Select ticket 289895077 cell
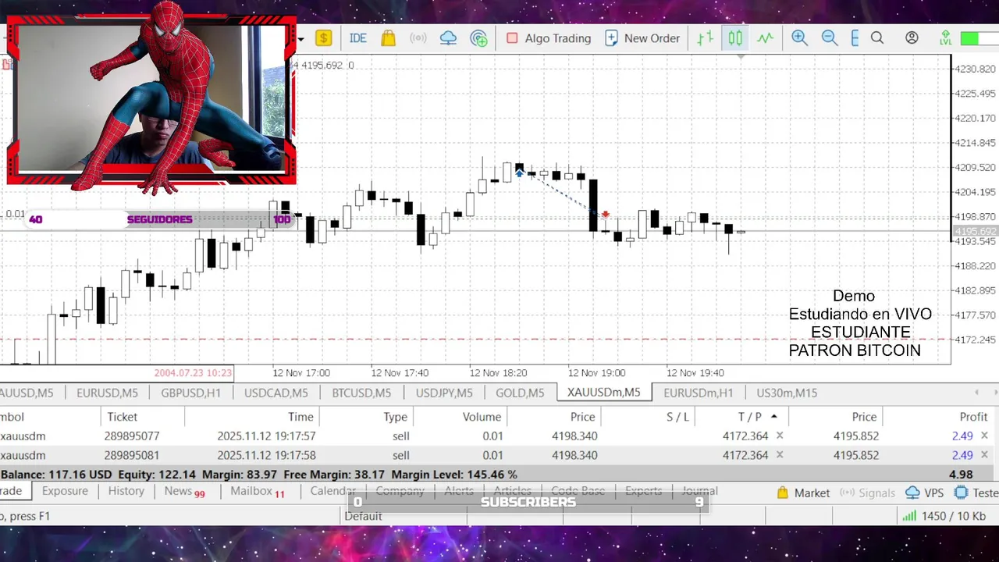999x562 pixels. coord(133,436)
